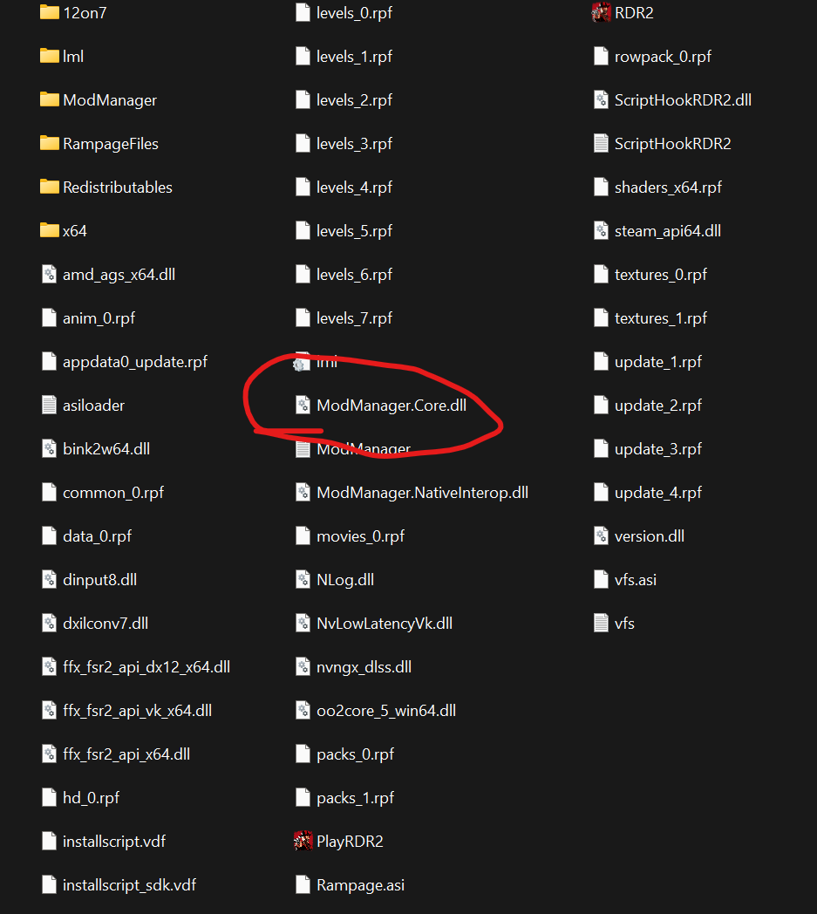The image size is (817, 914).
Task: Select the RampageFiles folder icon
Action: pos(50,143)
